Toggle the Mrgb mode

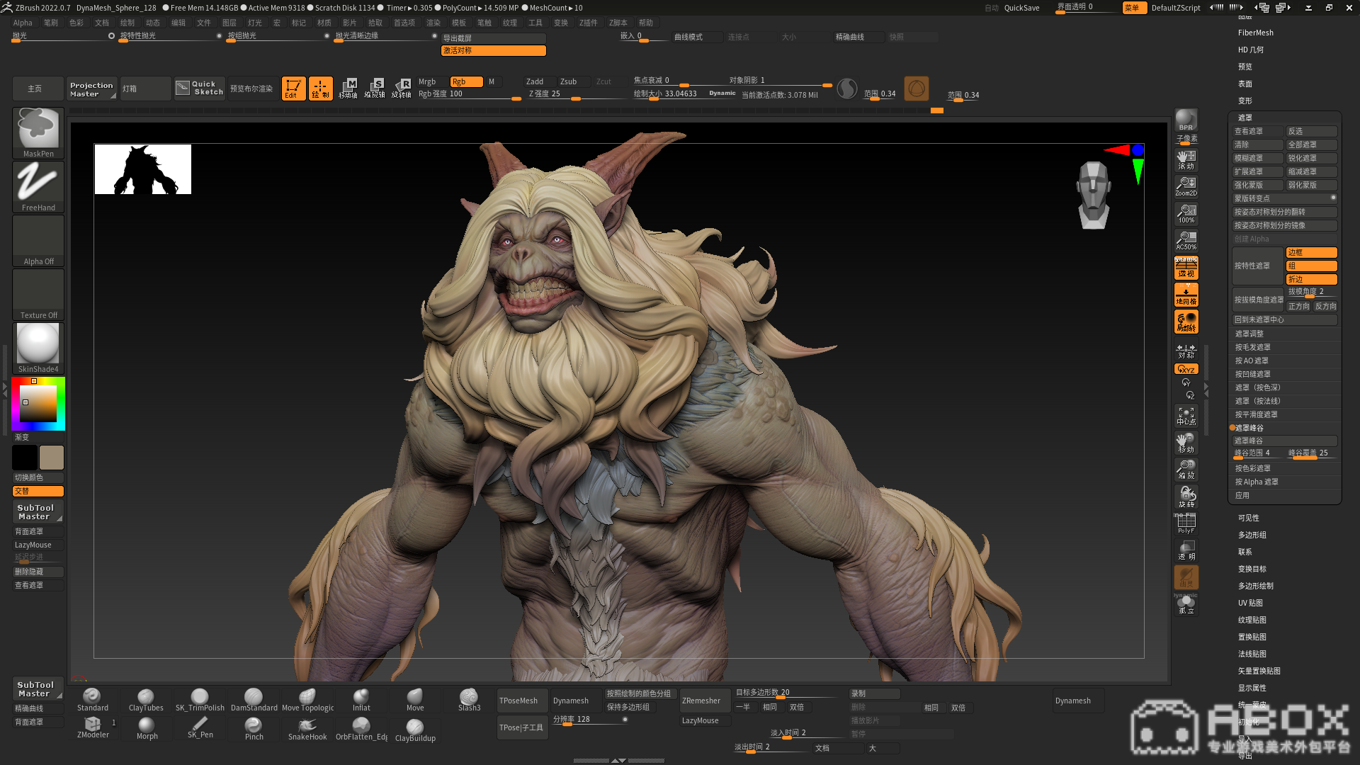431,82
